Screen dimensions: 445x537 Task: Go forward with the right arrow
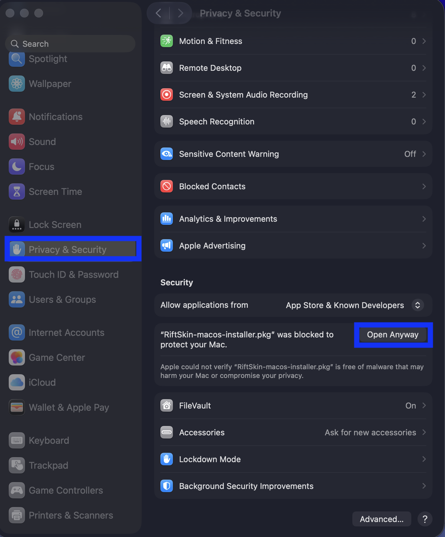pos(180,13)
